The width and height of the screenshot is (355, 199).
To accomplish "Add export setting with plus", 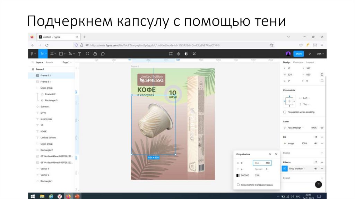I will click(322, 178).
